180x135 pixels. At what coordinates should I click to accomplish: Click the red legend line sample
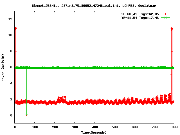(x=165, y=14)
